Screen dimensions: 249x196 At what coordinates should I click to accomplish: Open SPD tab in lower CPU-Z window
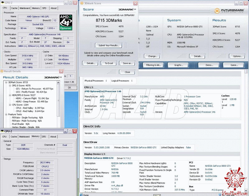tap(44, 137)
